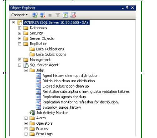Collapse the Replication node
This screenshot has height=138, width=157.
point(20,44)
